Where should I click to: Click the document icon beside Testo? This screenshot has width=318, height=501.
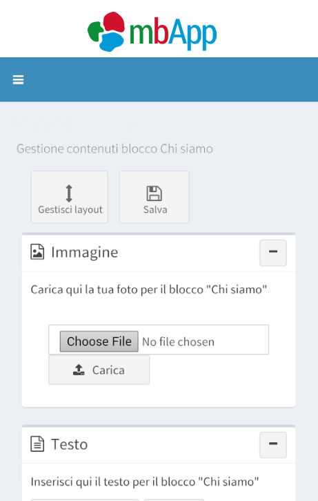(37, 444)
